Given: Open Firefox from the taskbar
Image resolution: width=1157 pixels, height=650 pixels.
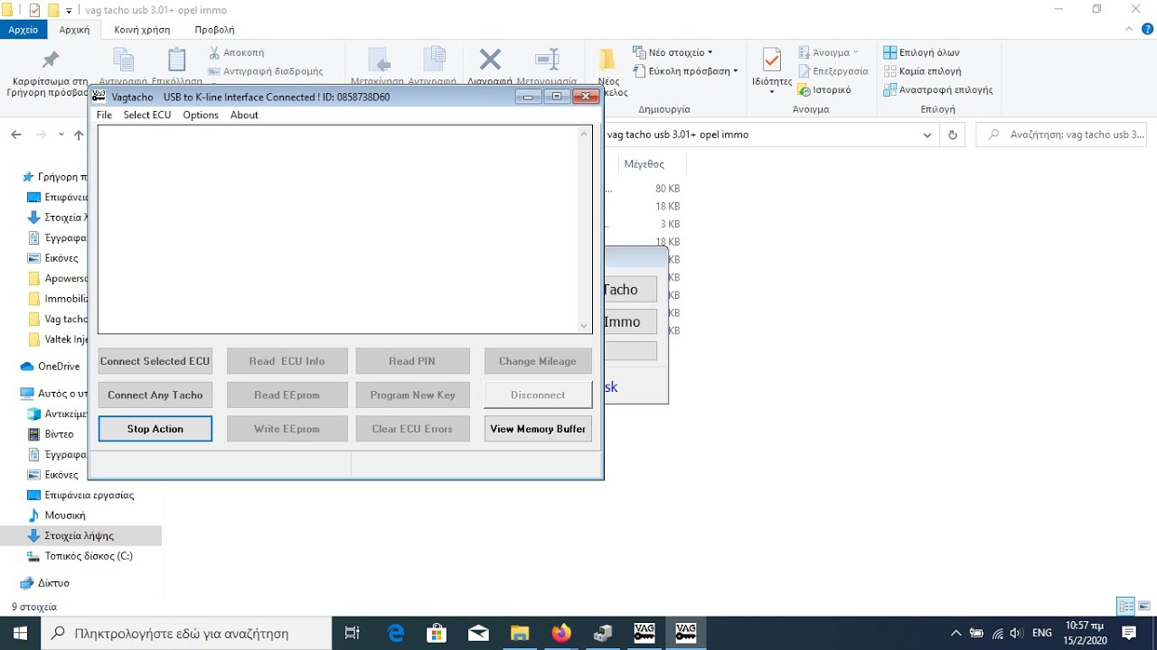Looking at the screenshot, I should click(x=561, y=634).
